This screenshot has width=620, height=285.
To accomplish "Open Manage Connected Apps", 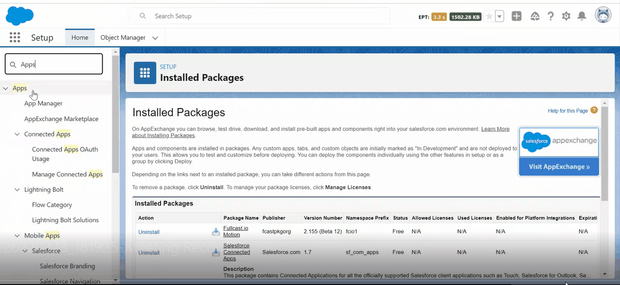I will [x=67, y=175].
